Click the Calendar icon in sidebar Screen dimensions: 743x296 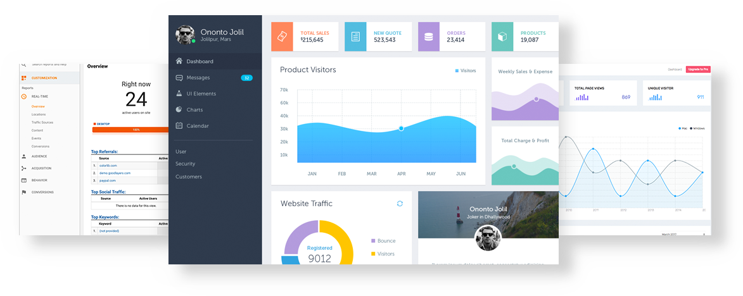click(180, 126)
